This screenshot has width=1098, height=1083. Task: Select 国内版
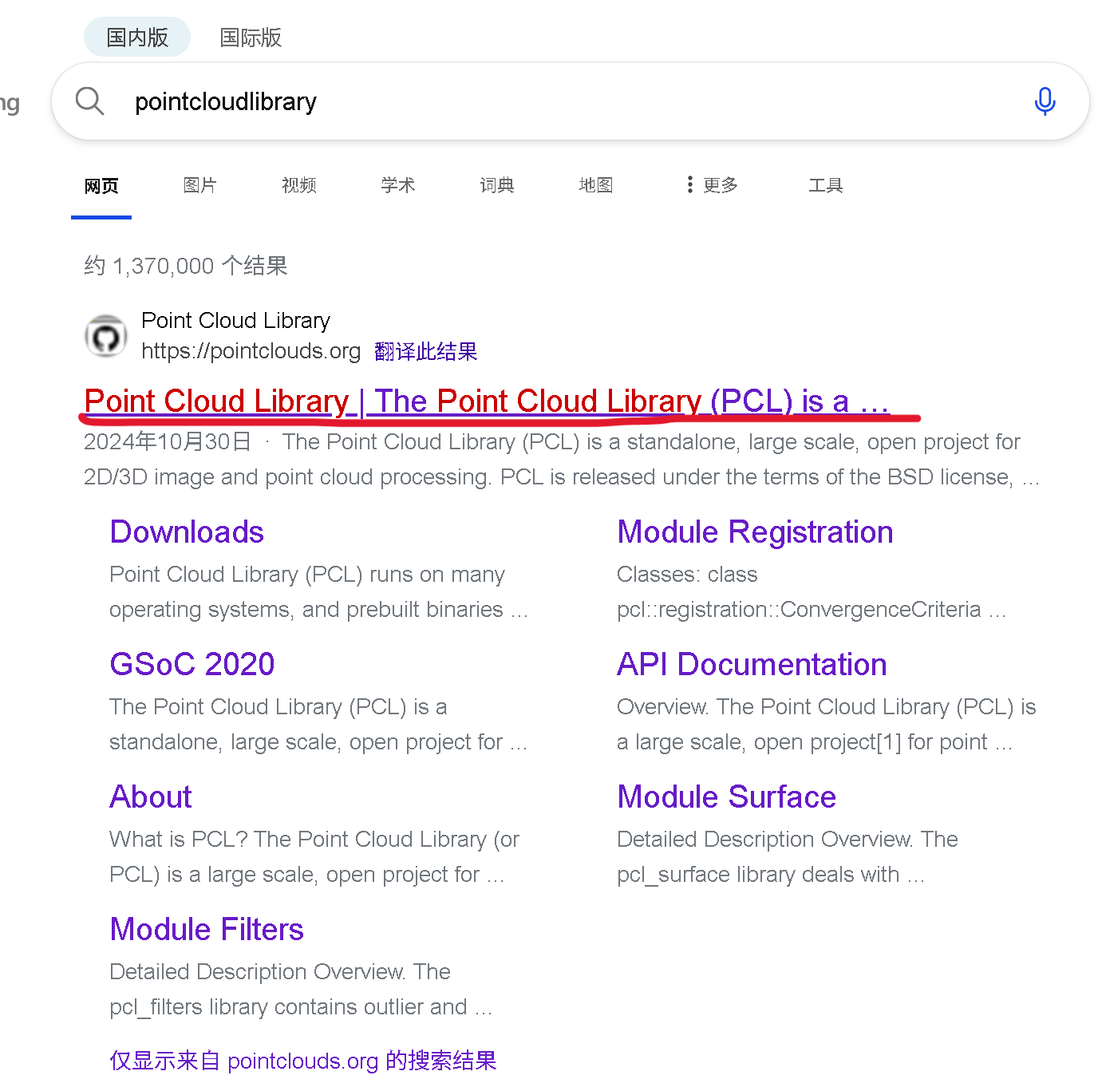point(136,37)
